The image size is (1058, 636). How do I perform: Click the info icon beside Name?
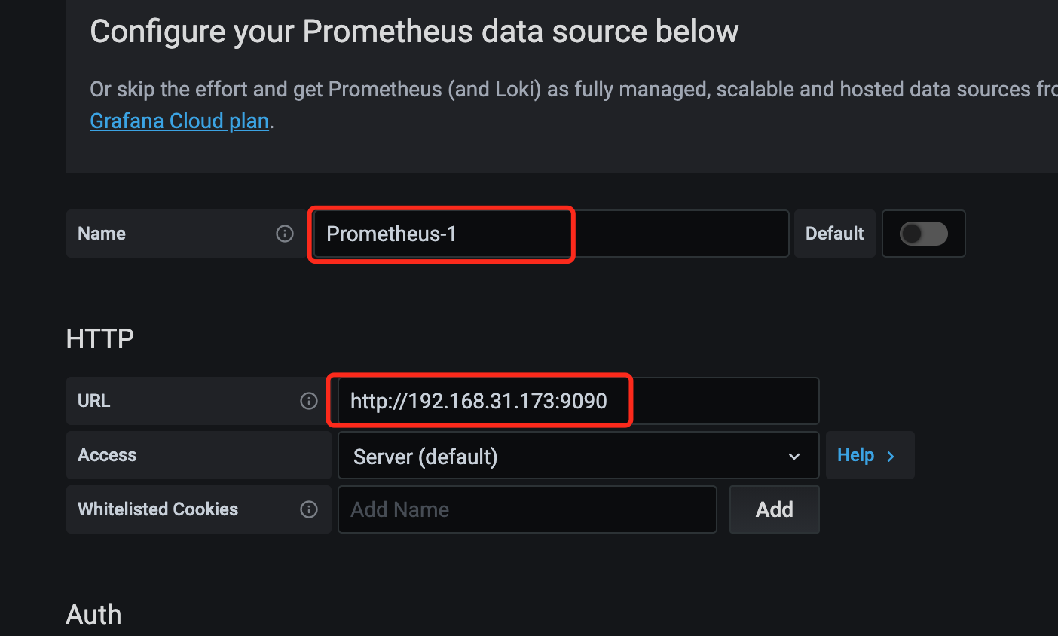(x=285, y=234)
